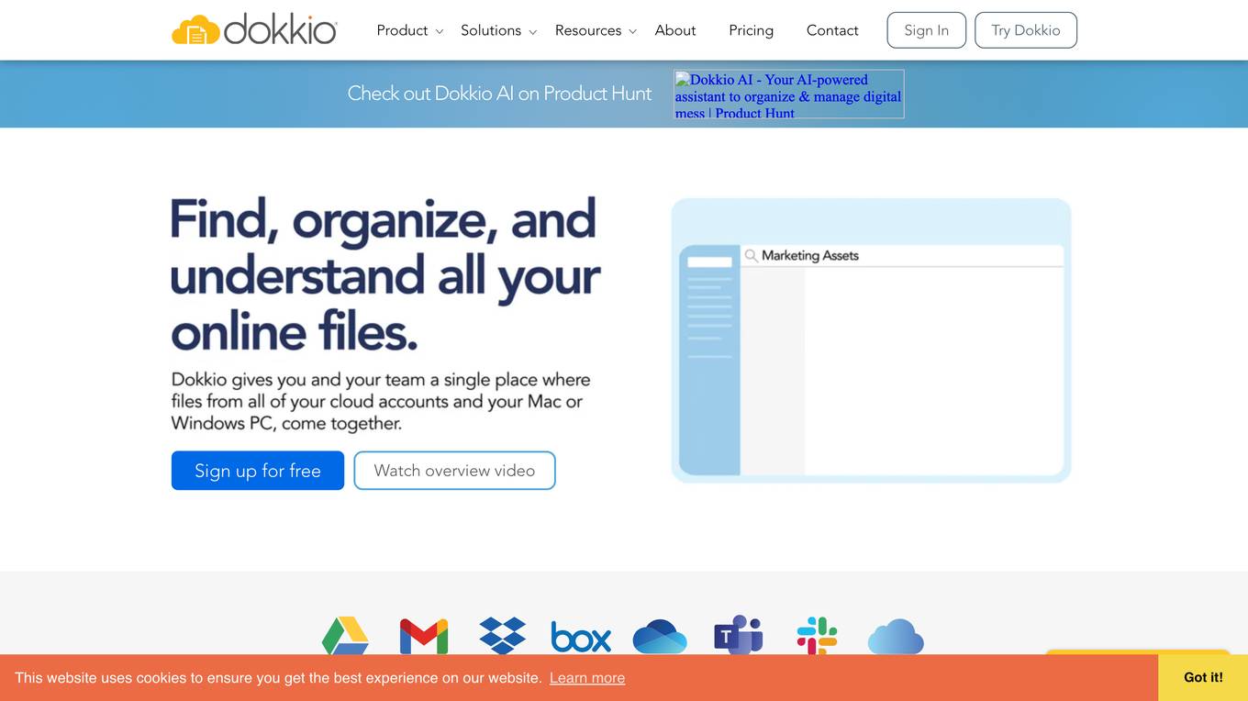Open the Contact page
The image size is (1248, 701).
click(x=832, y=30)
